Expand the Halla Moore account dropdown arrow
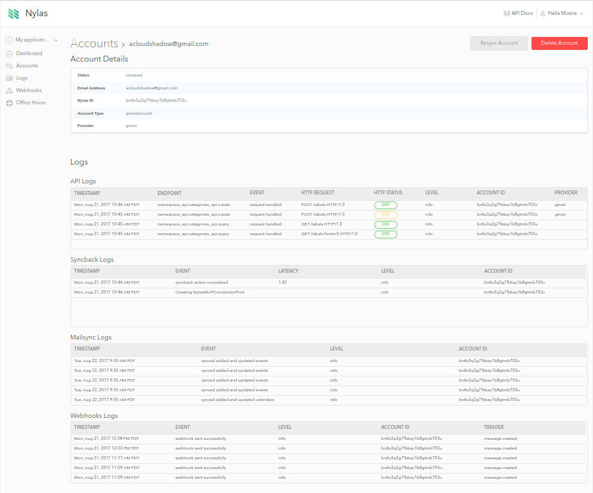The image size is (593, 493). pyautogui.click(x=581, y=14)
